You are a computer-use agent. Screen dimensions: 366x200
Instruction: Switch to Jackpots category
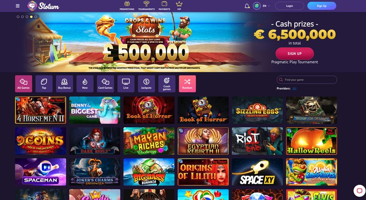point(146,84)
